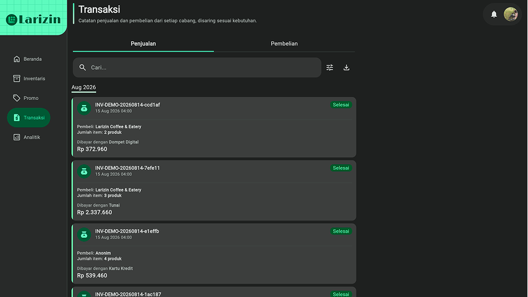528x297 pixels.
Task: Click the Inventaris archive box icon
Action: [x=16, y=78]
